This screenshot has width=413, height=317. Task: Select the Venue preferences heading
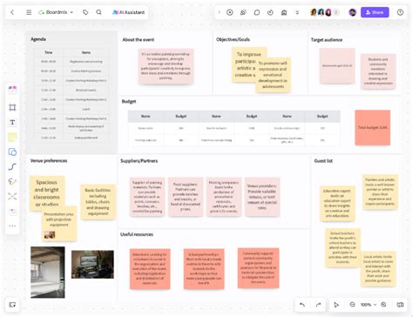pos(49,160)
